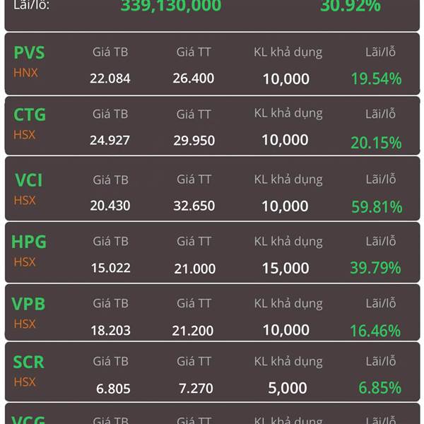Tap total profit amount 339,130,000
The height and width of the screenshot is (424, 424).
pyautogui.click(x=171, y=6)
